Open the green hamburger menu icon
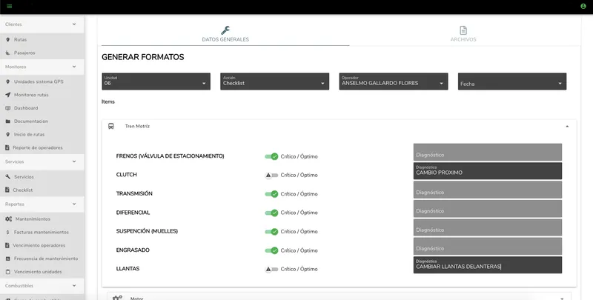This screenshot has width=593, height=300. click(x=10, y=6)
